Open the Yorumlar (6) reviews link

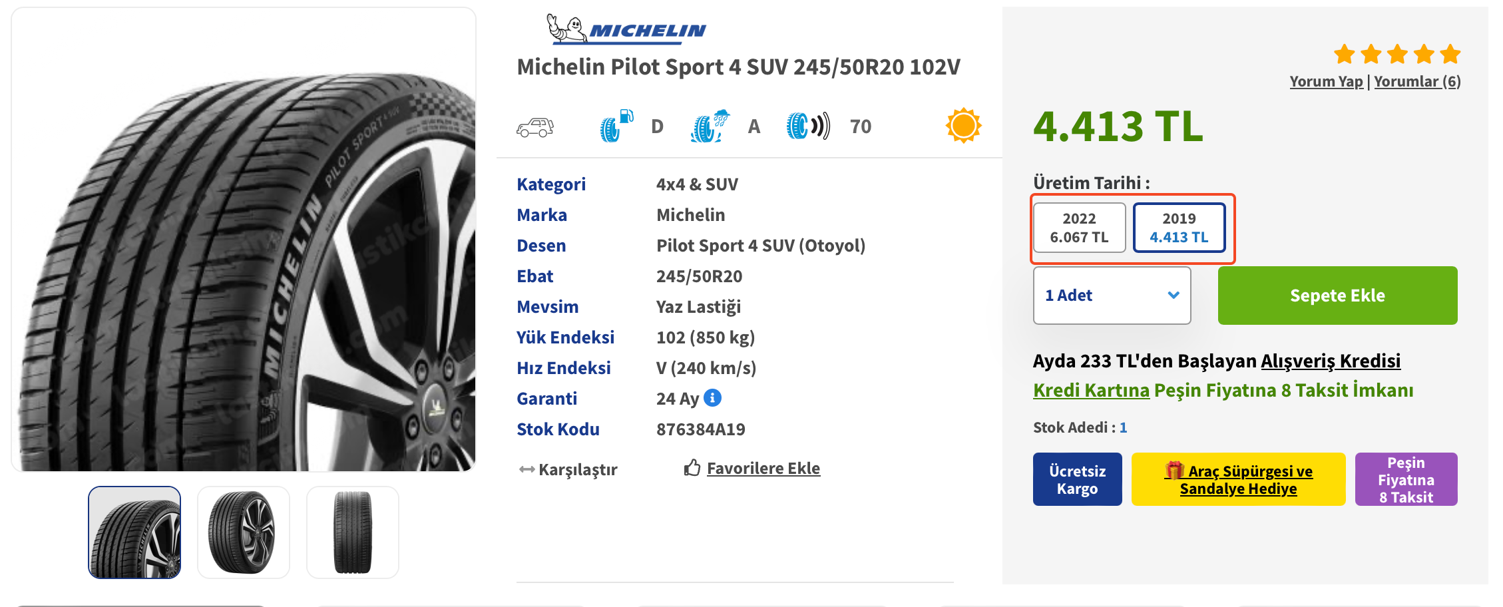(x=1417, y=81)
